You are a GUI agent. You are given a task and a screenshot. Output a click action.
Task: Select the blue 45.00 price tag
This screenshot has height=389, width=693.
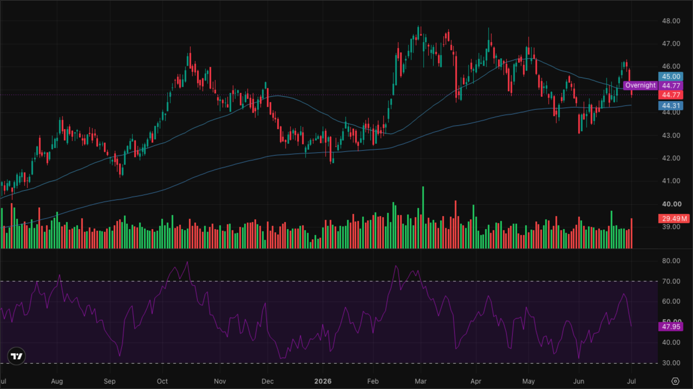[671, 76]
